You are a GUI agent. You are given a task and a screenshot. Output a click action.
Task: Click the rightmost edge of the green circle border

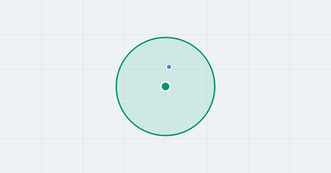[x=215, y=87]
